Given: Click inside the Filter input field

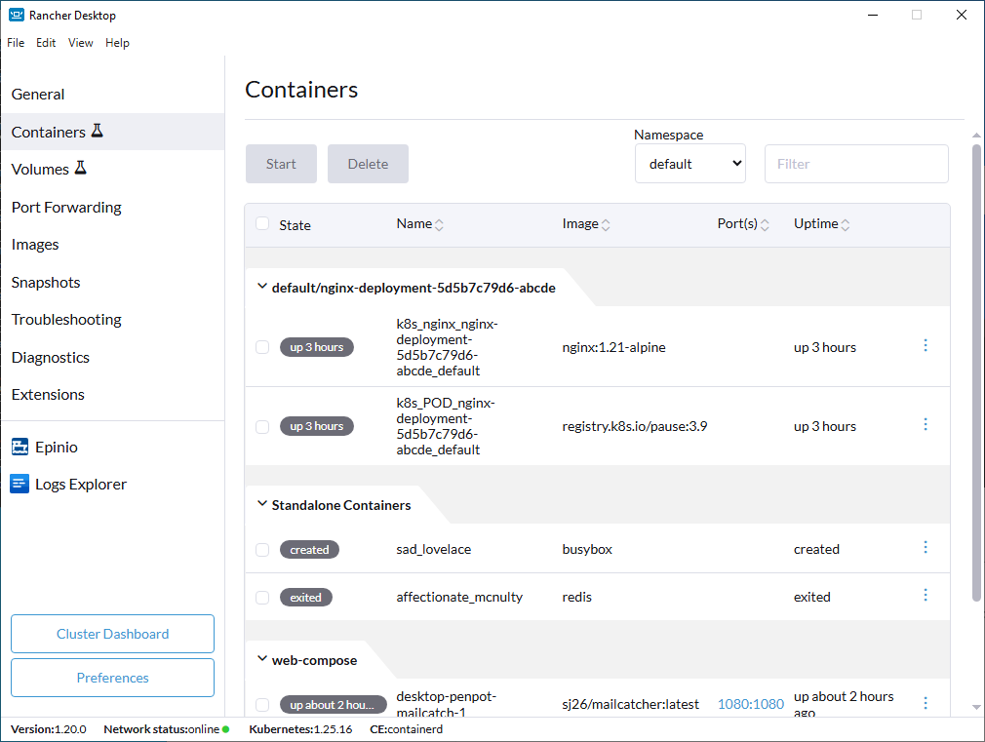Looking at the screenshot, I should click(855, 163).
